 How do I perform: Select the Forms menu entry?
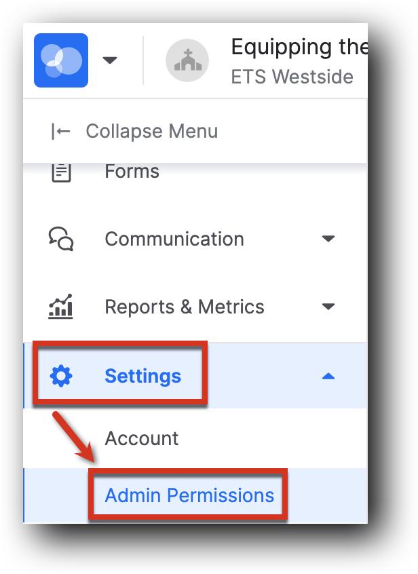click(x=132, y=171)
